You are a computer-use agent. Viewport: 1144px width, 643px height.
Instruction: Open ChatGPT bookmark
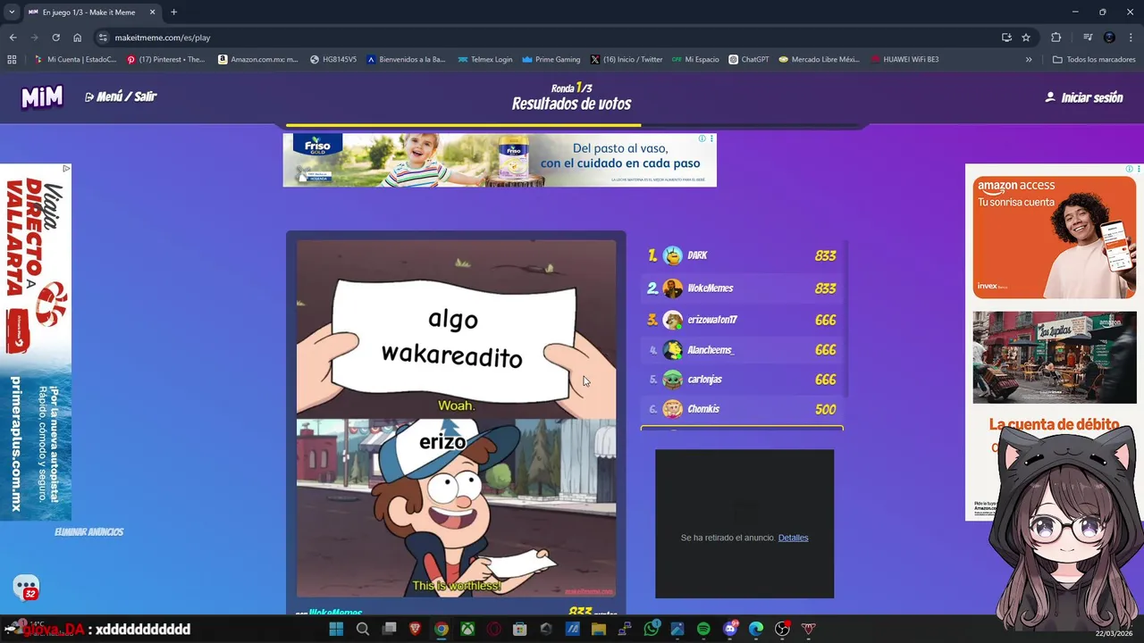[x=749, y=60]
